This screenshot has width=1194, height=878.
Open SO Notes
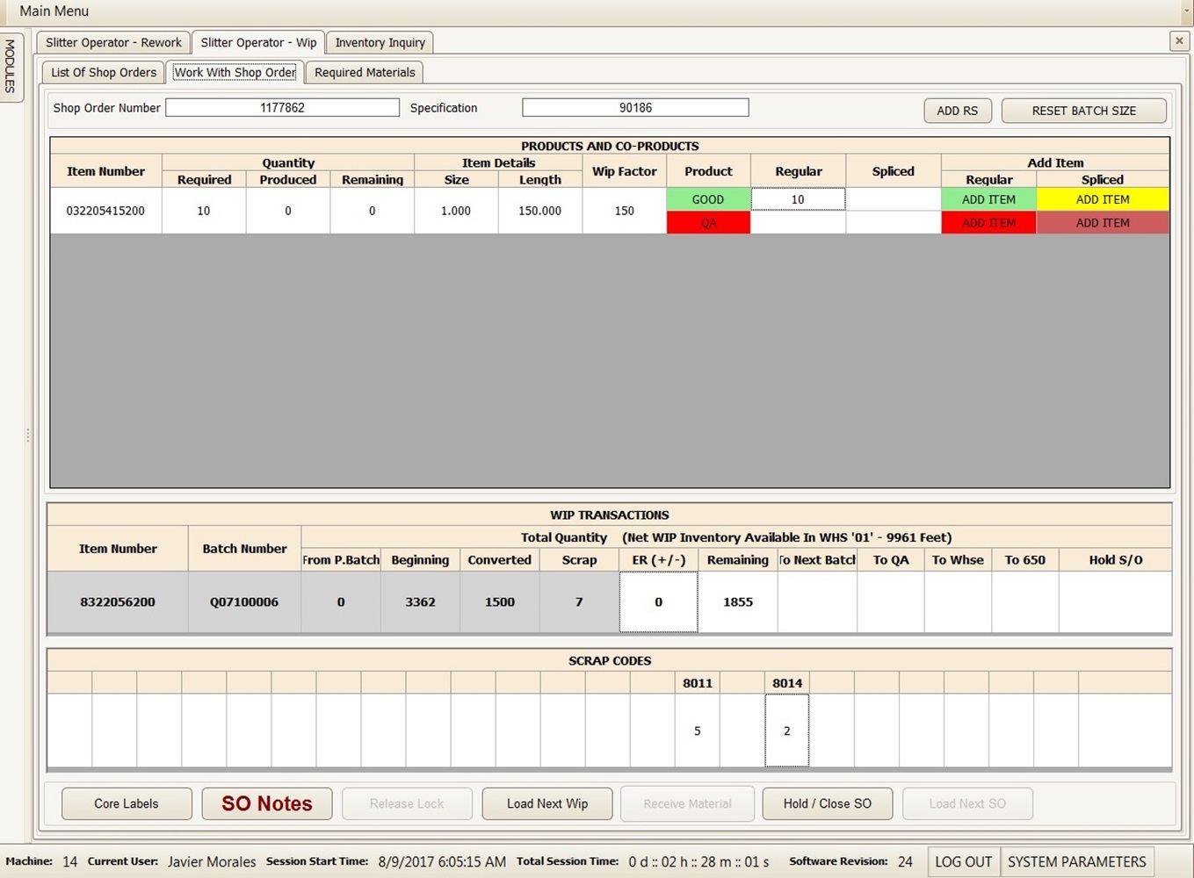pos(267,803)
